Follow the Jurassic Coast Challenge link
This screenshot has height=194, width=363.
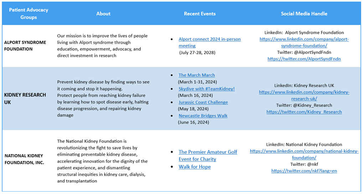pos(203,102)
